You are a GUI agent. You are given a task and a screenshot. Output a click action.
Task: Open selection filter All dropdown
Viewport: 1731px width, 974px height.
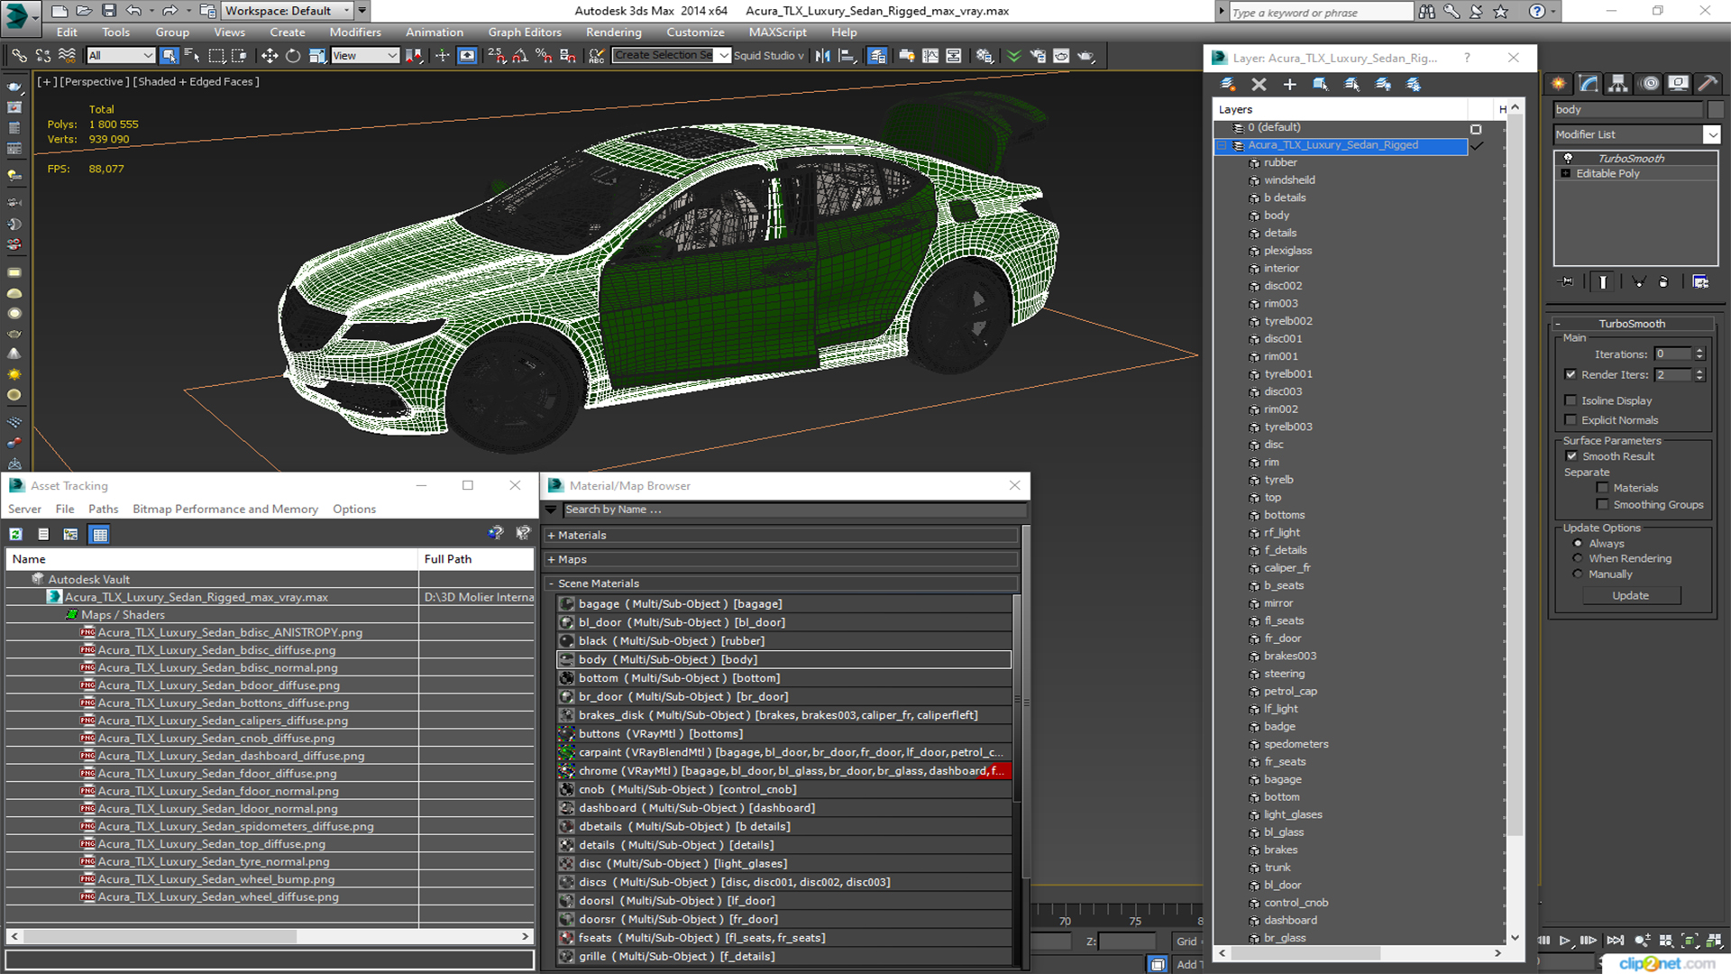click(x=121, y=56)
